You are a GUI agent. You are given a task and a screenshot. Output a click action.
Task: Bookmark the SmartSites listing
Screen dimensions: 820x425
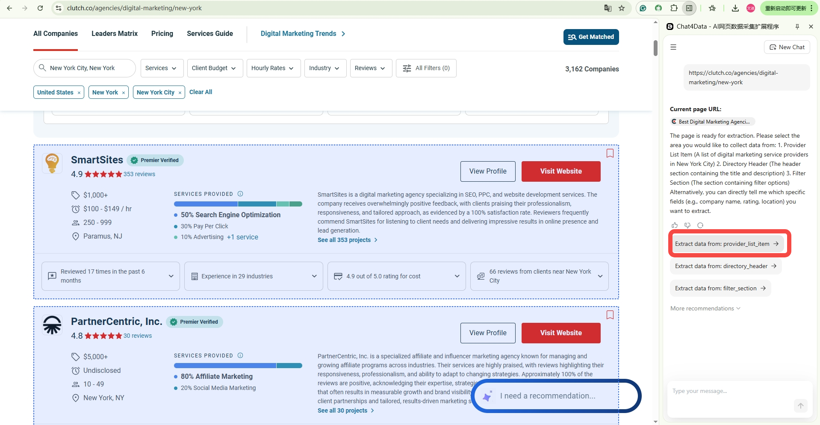[610, 153]
